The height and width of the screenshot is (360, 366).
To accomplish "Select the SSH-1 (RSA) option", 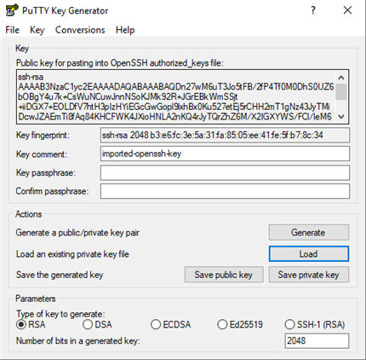I will coord(315,324).
